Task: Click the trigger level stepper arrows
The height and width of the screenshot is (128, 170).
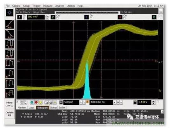Action: (153, 102)
